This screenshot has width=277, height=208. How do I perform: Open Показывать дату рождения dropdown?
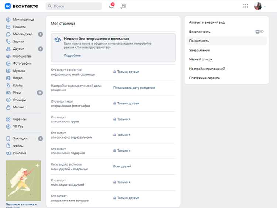(134, 88)
